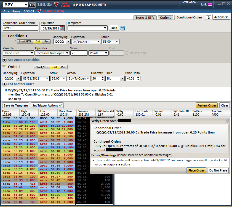Click the P/C Ratio OI column header

click(181, 111)
